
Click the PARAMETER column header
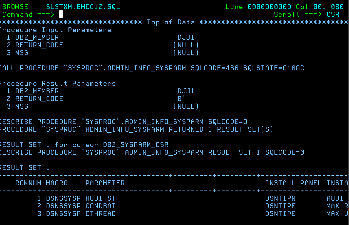click(x=105, y=183)
